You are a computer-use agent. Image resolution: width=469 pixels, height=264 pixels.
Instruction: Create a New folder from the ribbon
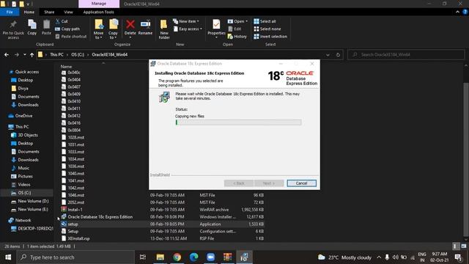(x=164, y=29)
